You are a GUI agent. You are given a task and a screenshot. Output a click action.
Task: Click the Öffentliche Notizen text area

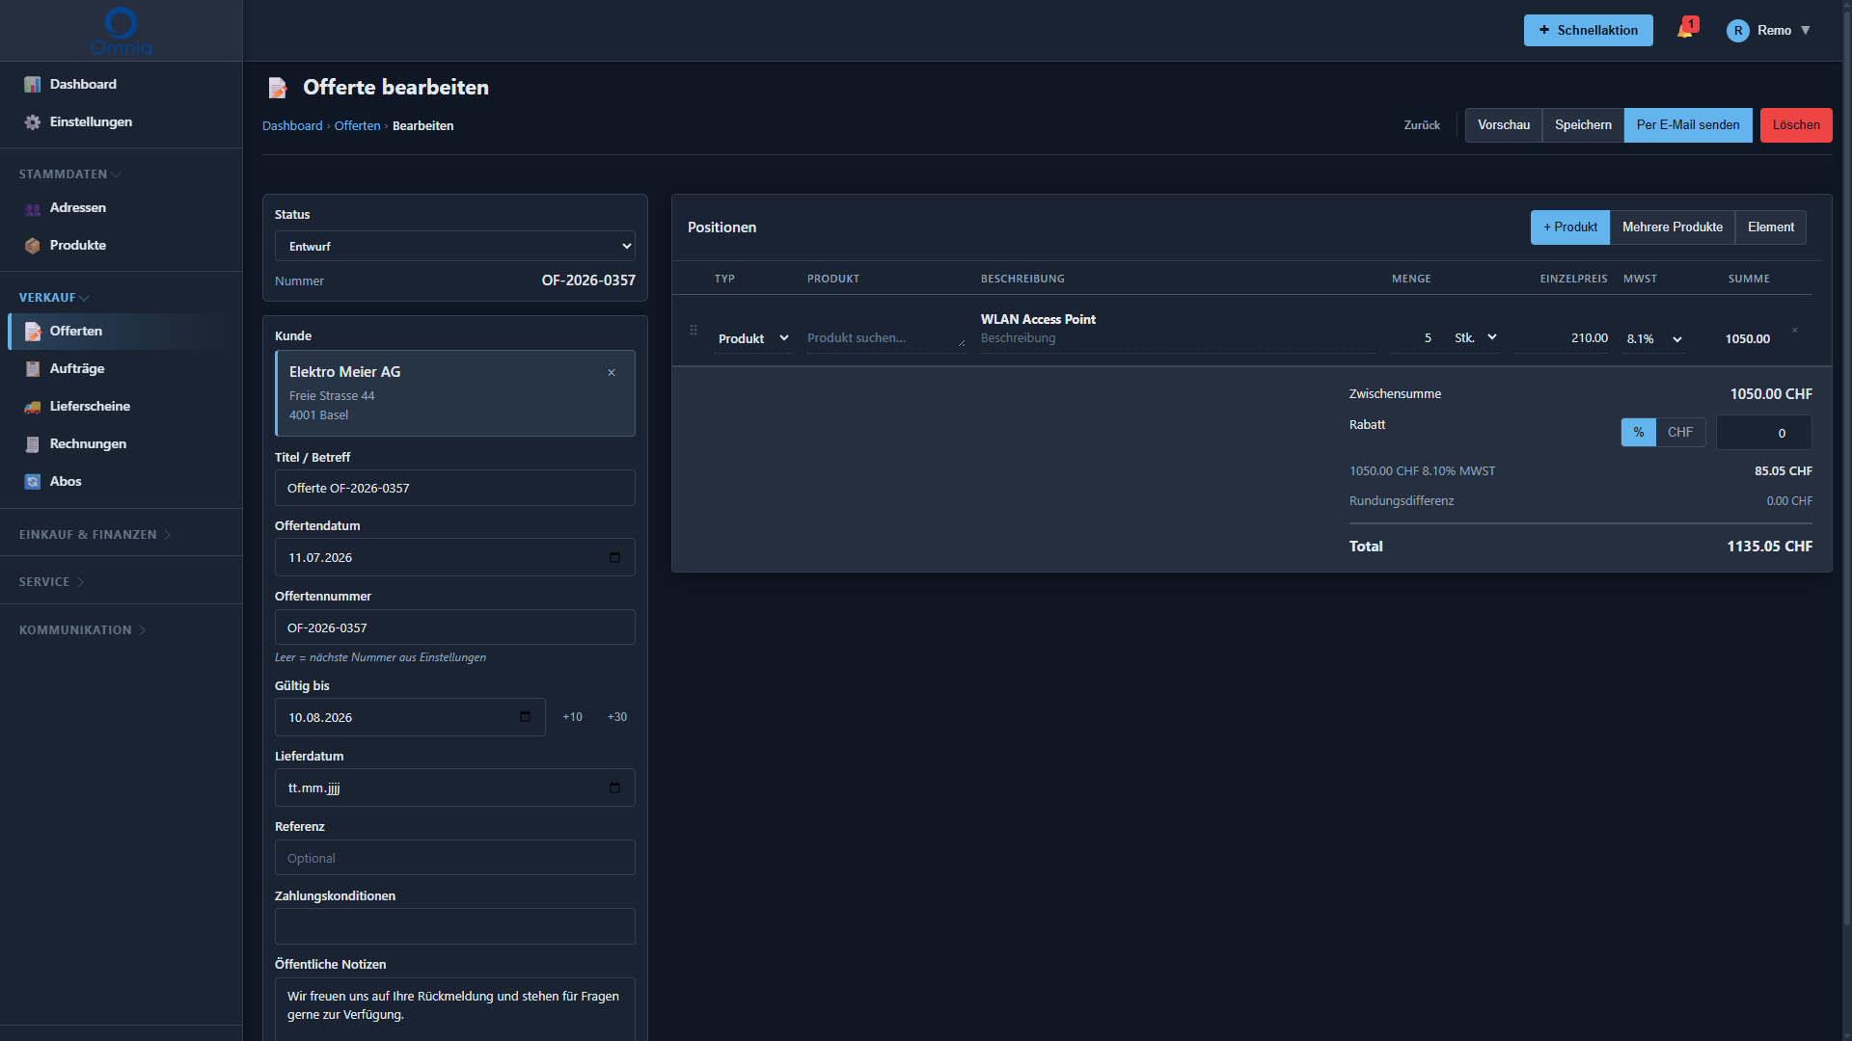455,1009
